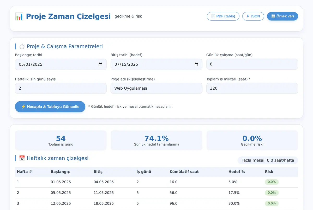Click the stopwatch icon in the parameters heading
This screenshot has height=210, width=313.
tap(22, 46)
